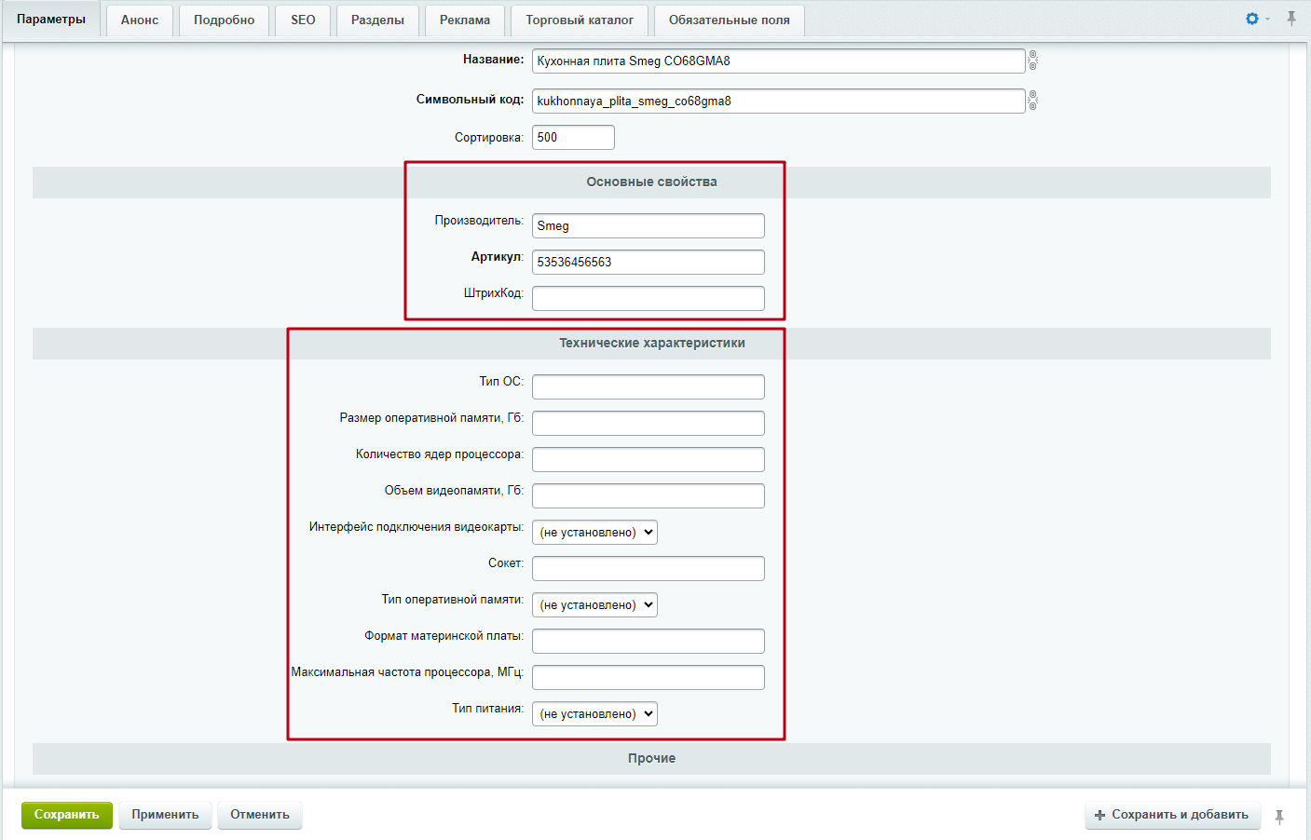The height and width of the screenshot is (840, 1311).
Task: Click the pin icon in the bottom button bar
Action: pos(1279,817)
